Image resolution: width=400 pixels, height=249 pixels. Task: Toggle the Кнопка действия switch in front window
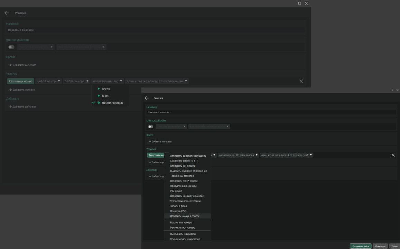coord(150,127)
